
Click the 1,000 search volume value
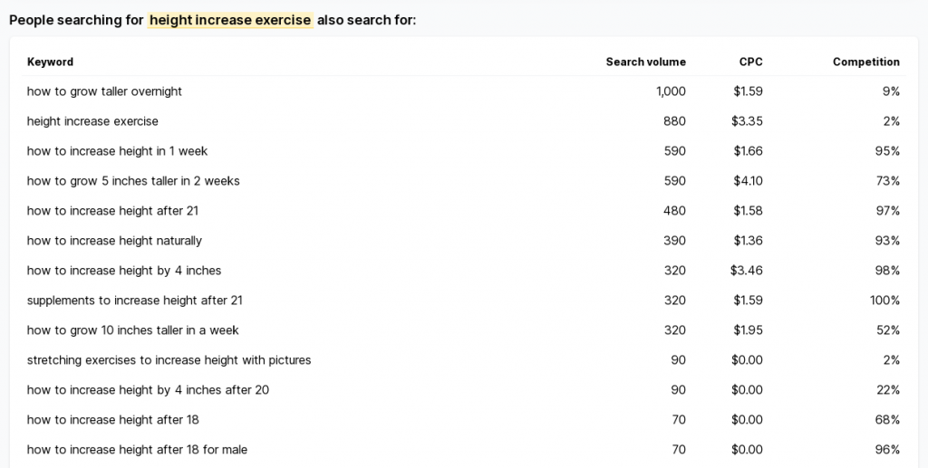[671, 91]
